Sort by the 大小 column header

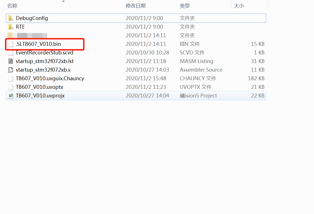click(239, 6)
